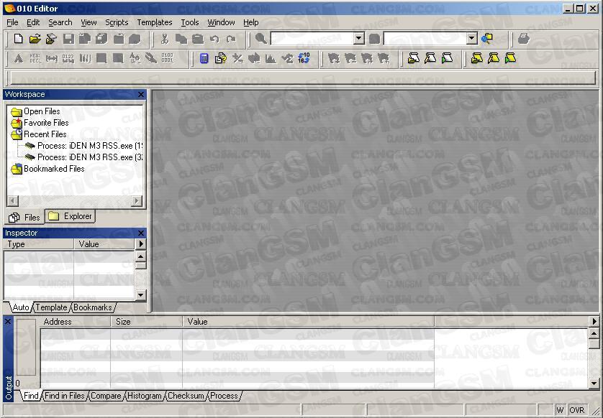Open the View menu

[x=89, y=22]
